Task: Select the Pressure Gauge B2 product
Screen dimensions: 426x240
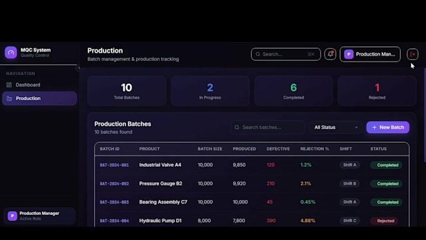Action: pos(160,184)
